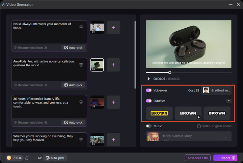
Task: Swap the Happy Summer Story music track
Action: 225,138
